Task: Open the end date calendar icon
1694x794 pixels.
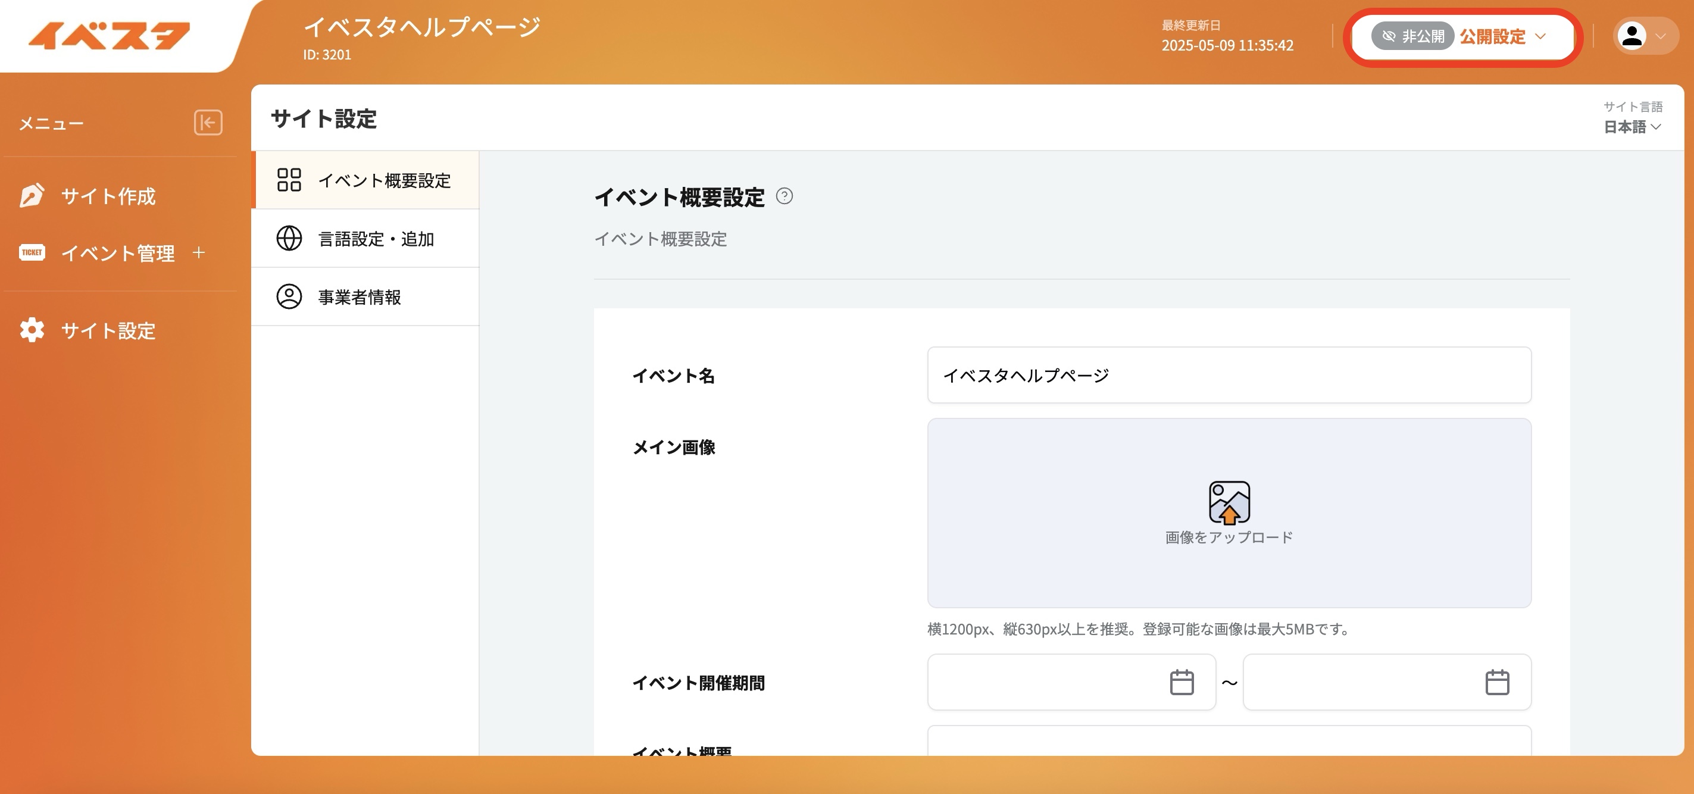Action: (1497, 682)
